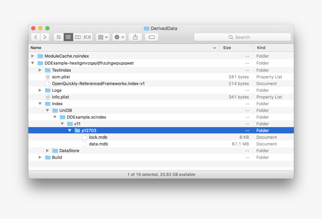Sort by the Size column header

click(x=227, y=48)
